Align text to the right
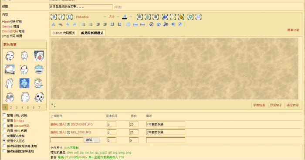305x160 pixels. point(155,17)
